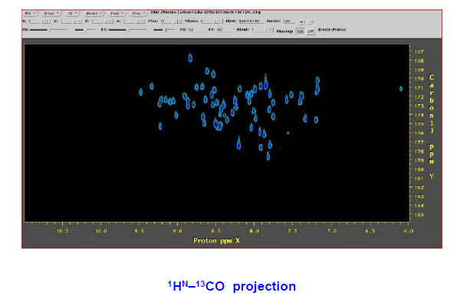
Task: Open the Draw menu
Action: [x=52, y=14]
